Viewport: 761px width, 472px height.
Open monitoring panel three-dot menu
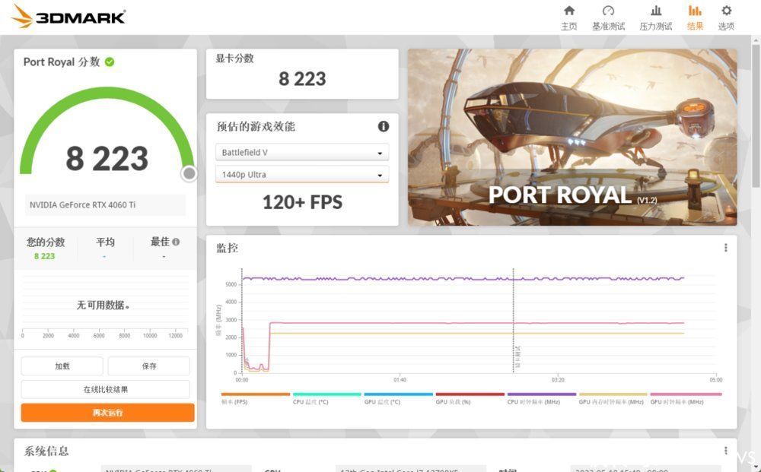click(725, 248)
